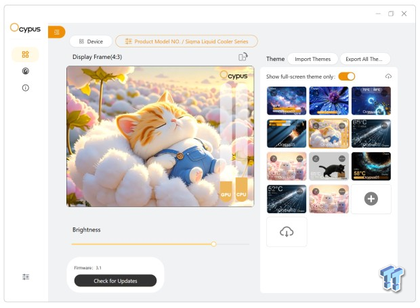This screenshot has width=420, height=308.
Task: Click the fan sidebar icon
Action: (26, 71)
